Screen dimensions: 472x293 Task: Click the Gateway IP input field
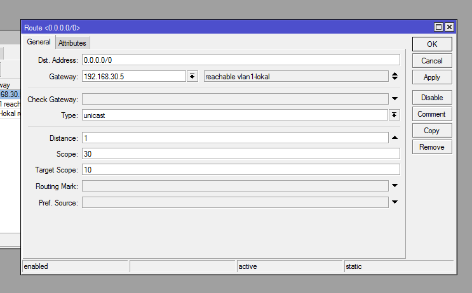click(134, 76)
